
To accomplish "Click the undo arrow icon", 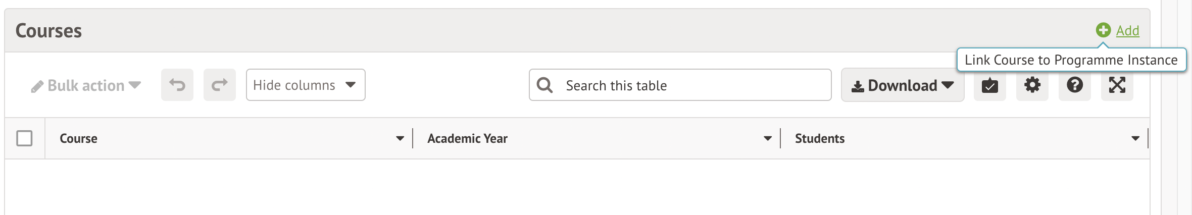I will [x=177, y=85].
